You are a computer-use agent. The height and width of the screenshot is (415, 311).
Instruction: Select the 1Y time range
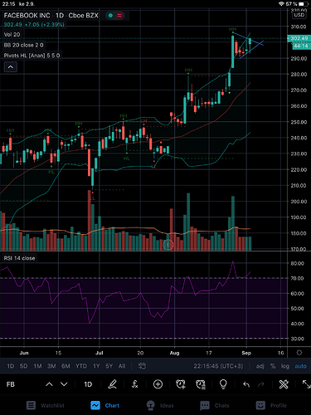tap(96, 366)
